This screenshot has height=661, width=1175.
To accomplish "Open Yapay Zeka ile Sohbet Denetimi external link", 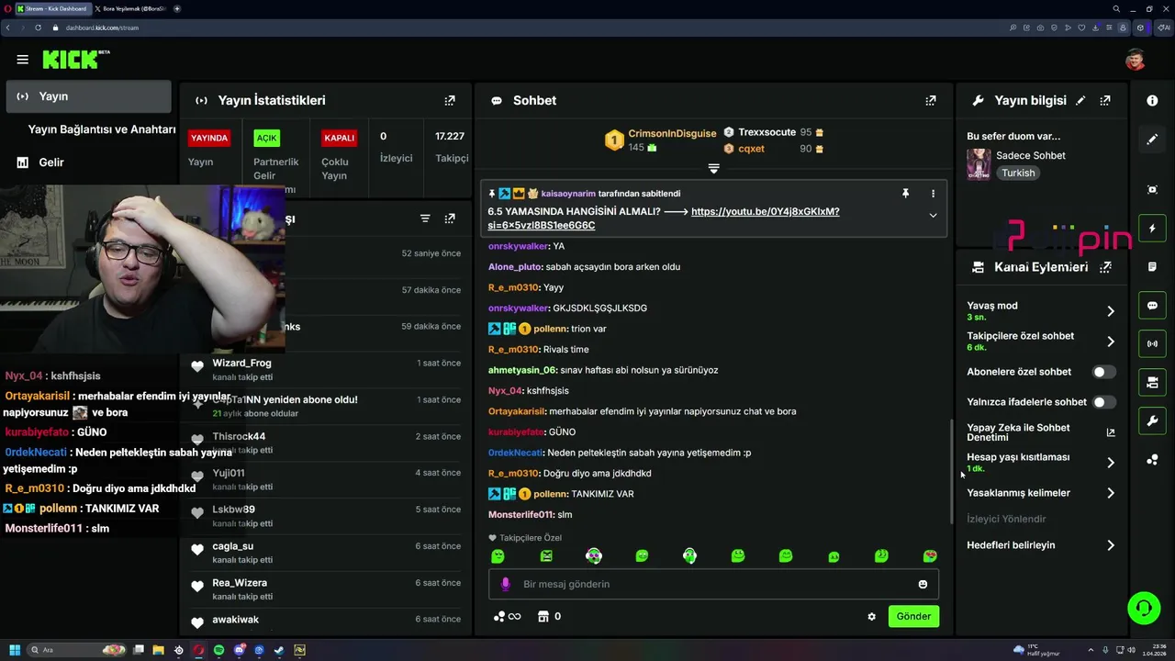I will coord(1110,432).
